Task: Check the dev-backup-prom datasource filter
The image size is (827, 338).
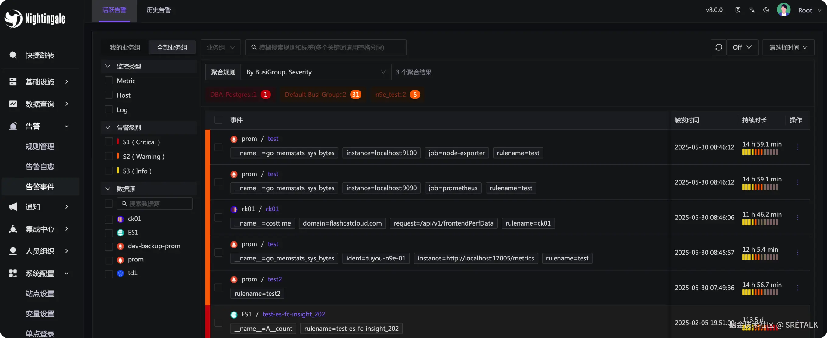Action: (x=109, y=246)
